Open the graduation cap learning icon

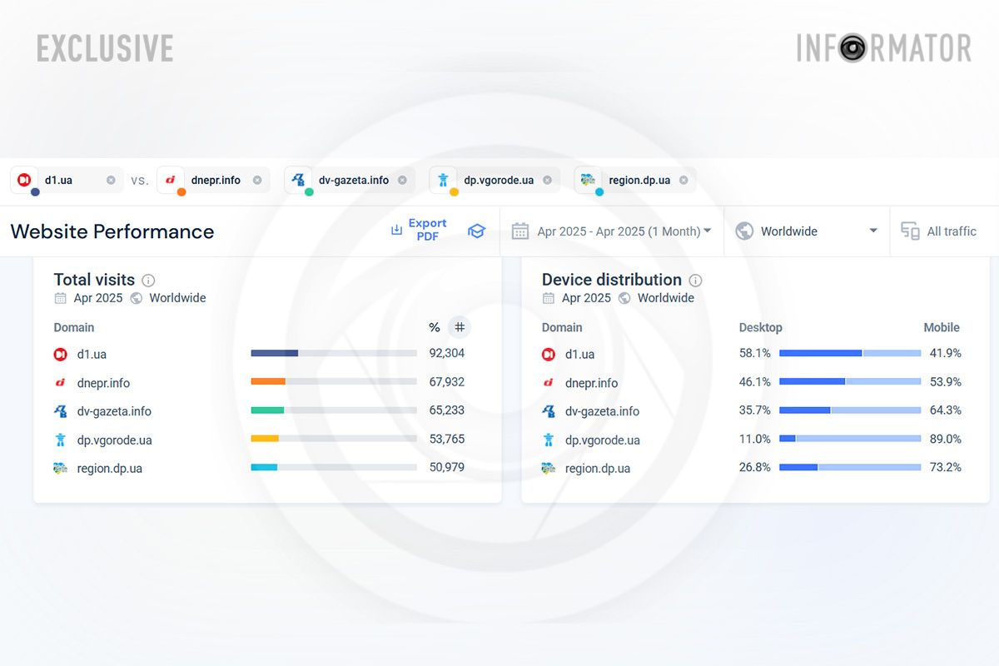476,231
